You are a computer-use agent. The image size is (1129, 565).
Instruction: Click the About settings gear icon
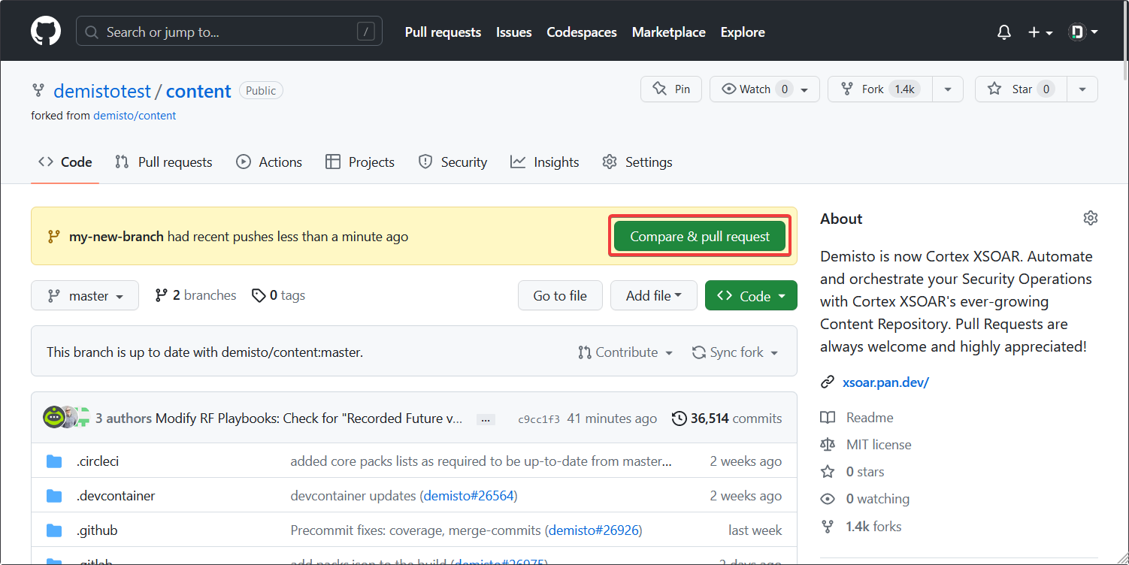[x=1091, y=218]
